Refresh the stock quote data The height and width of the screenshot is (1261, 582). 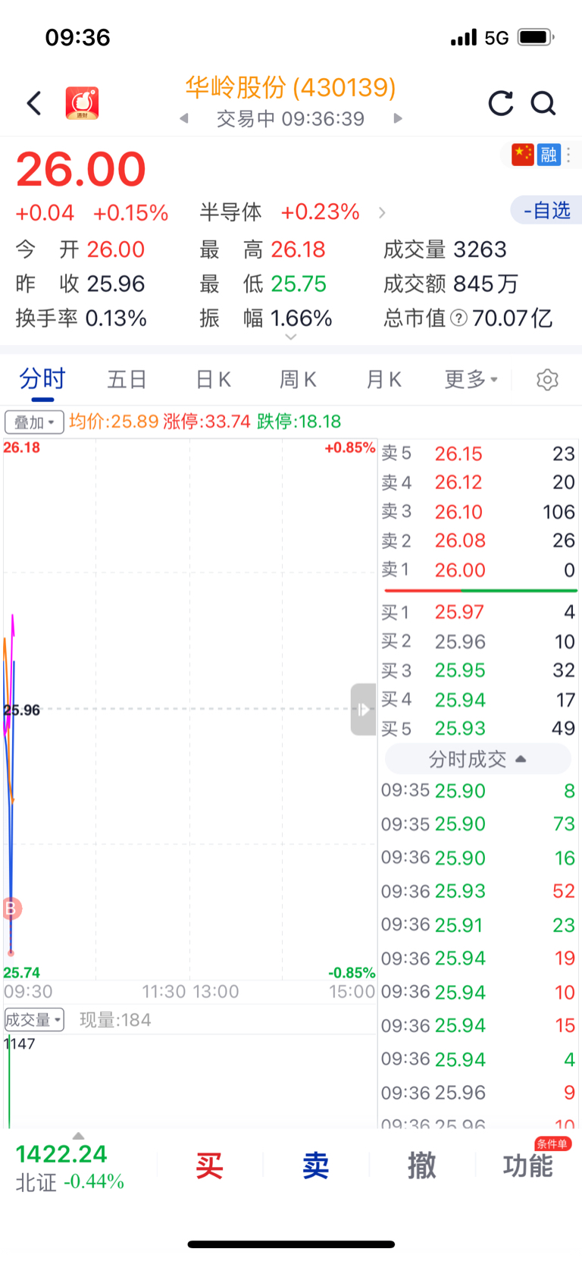pos(501,103)
